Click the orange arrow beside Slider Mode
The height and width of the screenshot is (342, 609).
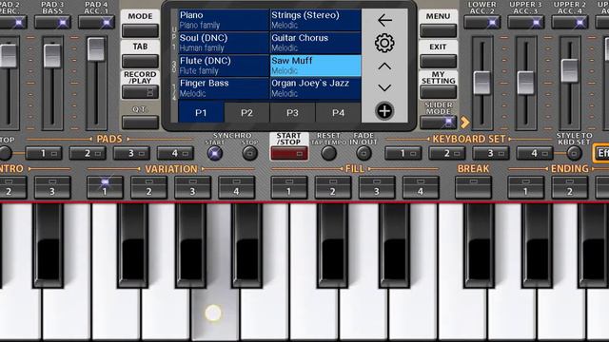464,123
